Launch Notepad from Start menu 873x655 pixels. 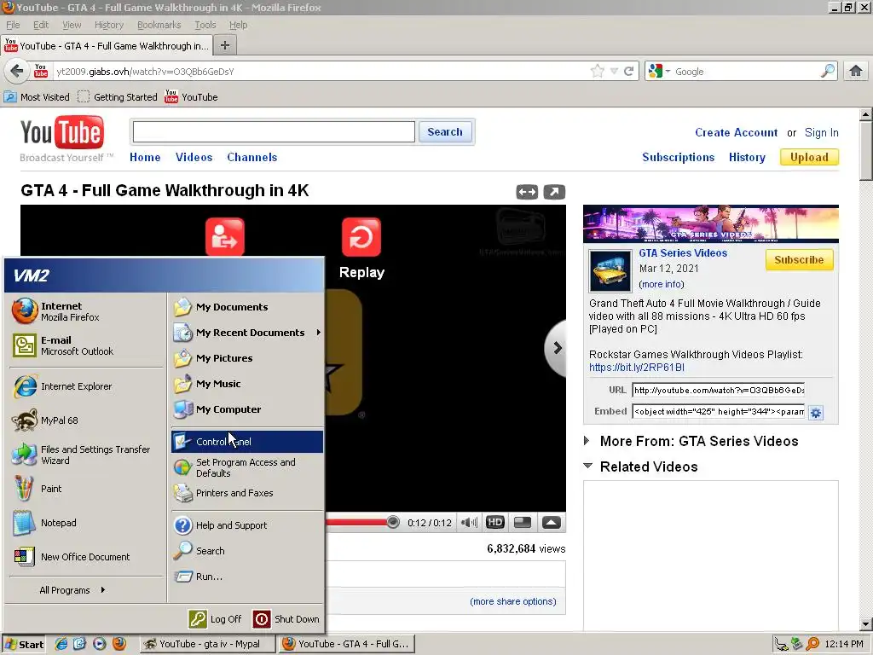(86, 523)
